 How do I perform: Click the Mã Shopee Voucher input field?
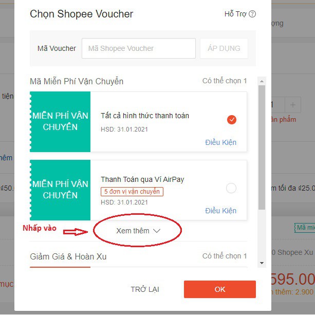click(139, 48)
